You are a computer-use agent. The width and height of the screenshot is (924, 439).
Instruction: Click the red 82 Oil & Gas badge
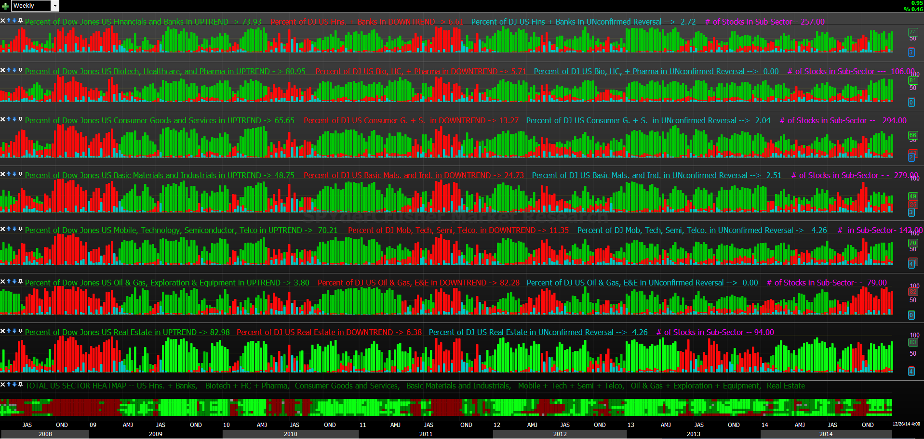[x=912, y=292]
